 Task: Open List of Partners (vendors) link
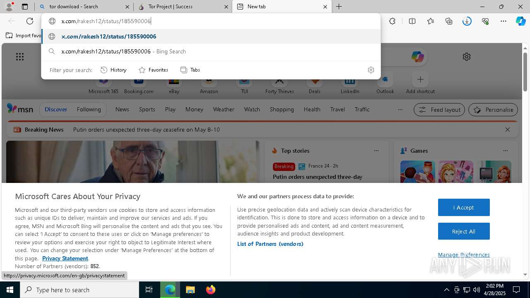pyautogui.click(x=270, y=244)
